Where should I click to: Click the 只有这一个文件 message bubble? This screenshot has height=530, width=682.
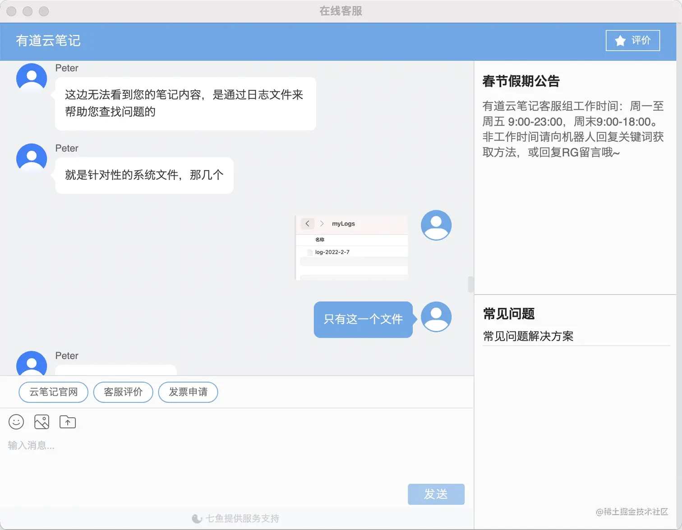tap(363, 320)
